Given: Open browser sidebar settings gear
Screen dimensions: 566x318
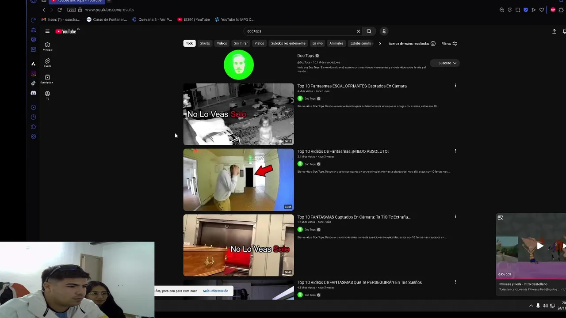Looking at the screenshot, I should tap(33, 136).
